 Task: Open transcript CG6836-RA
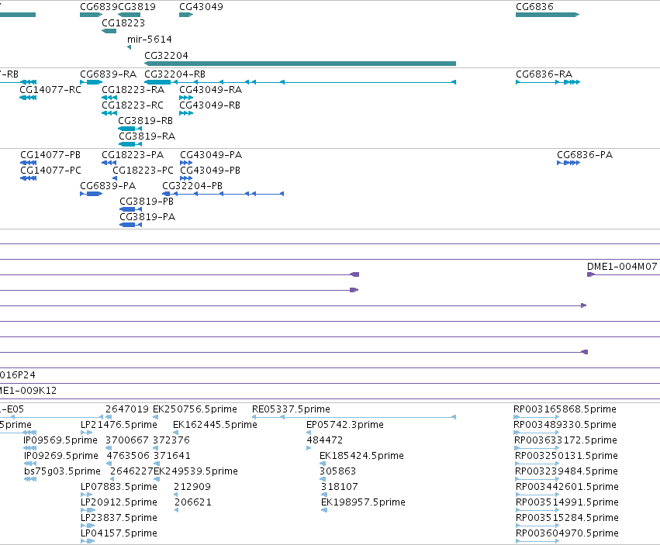[544, 74]
